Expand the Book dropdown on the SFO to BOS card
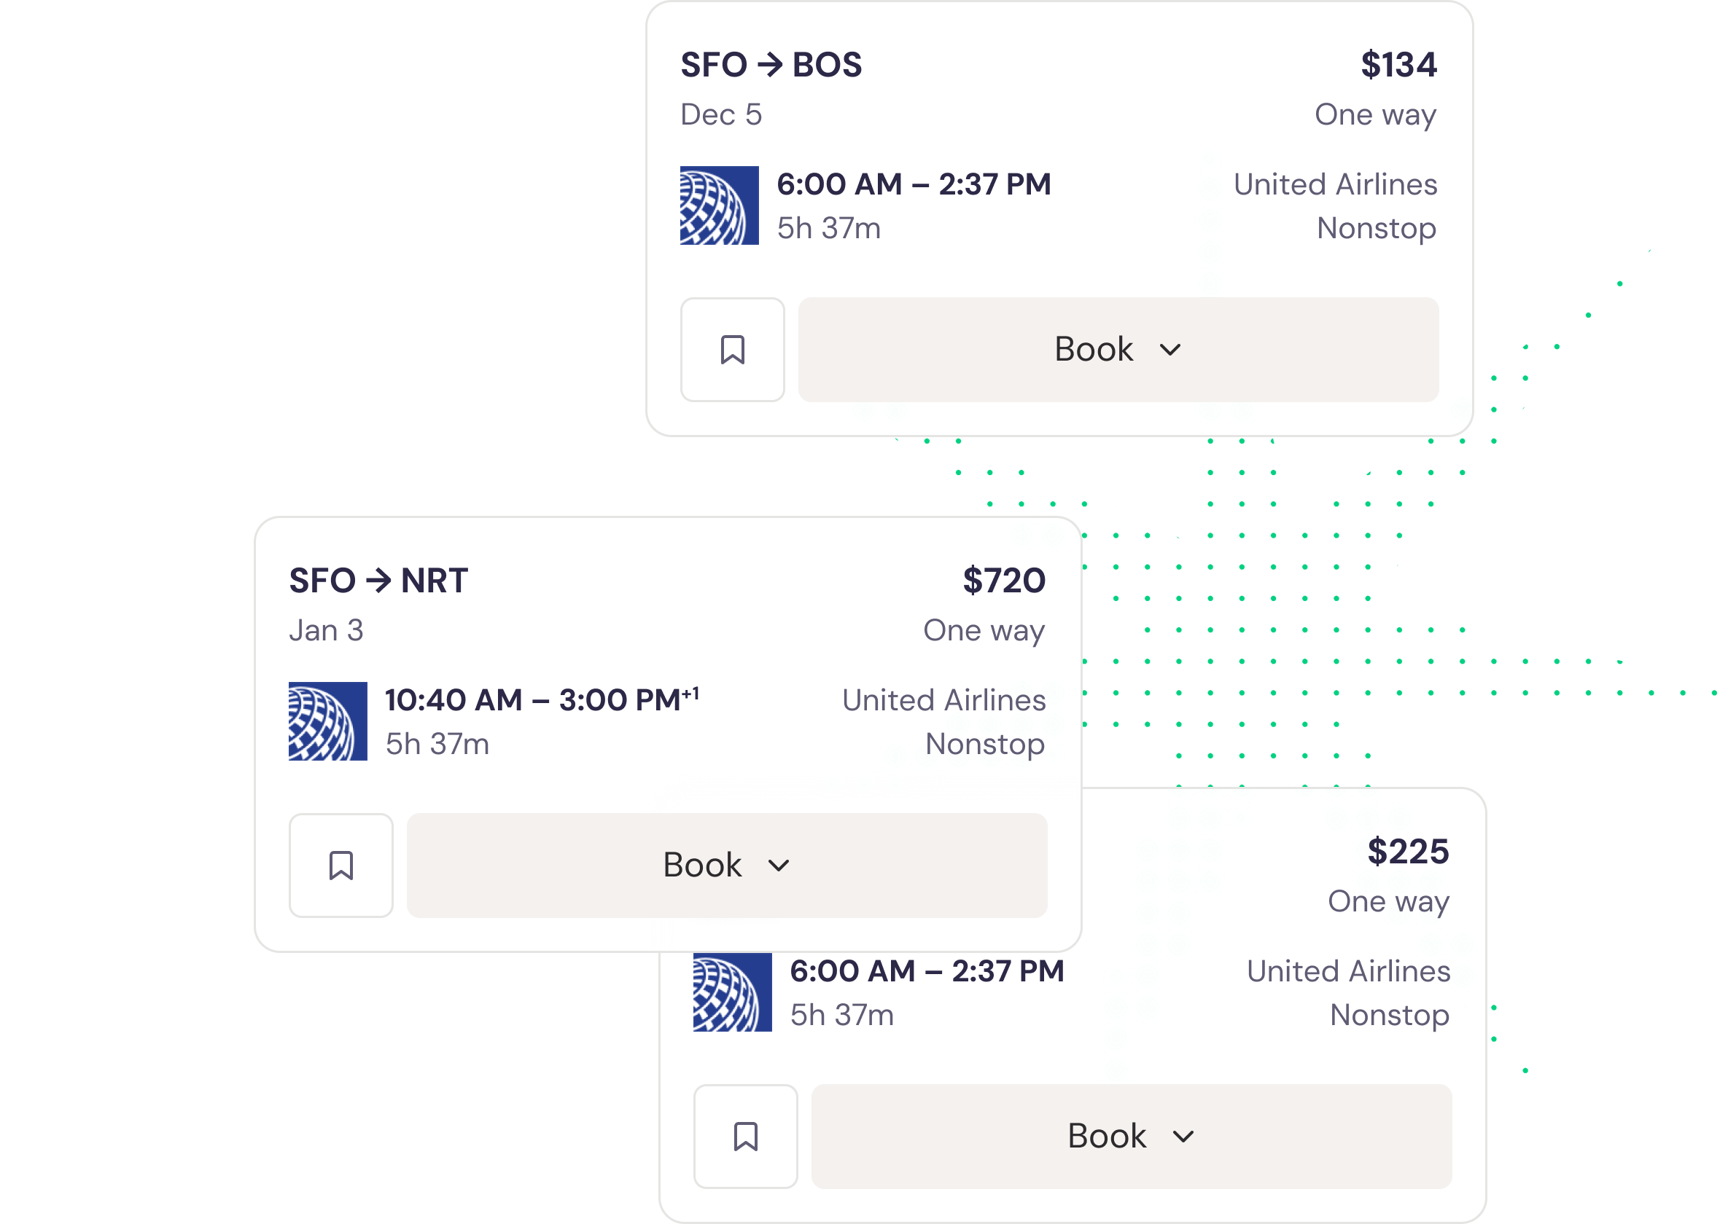This screenshot has width=1728, height=1224. [1171, 349]
